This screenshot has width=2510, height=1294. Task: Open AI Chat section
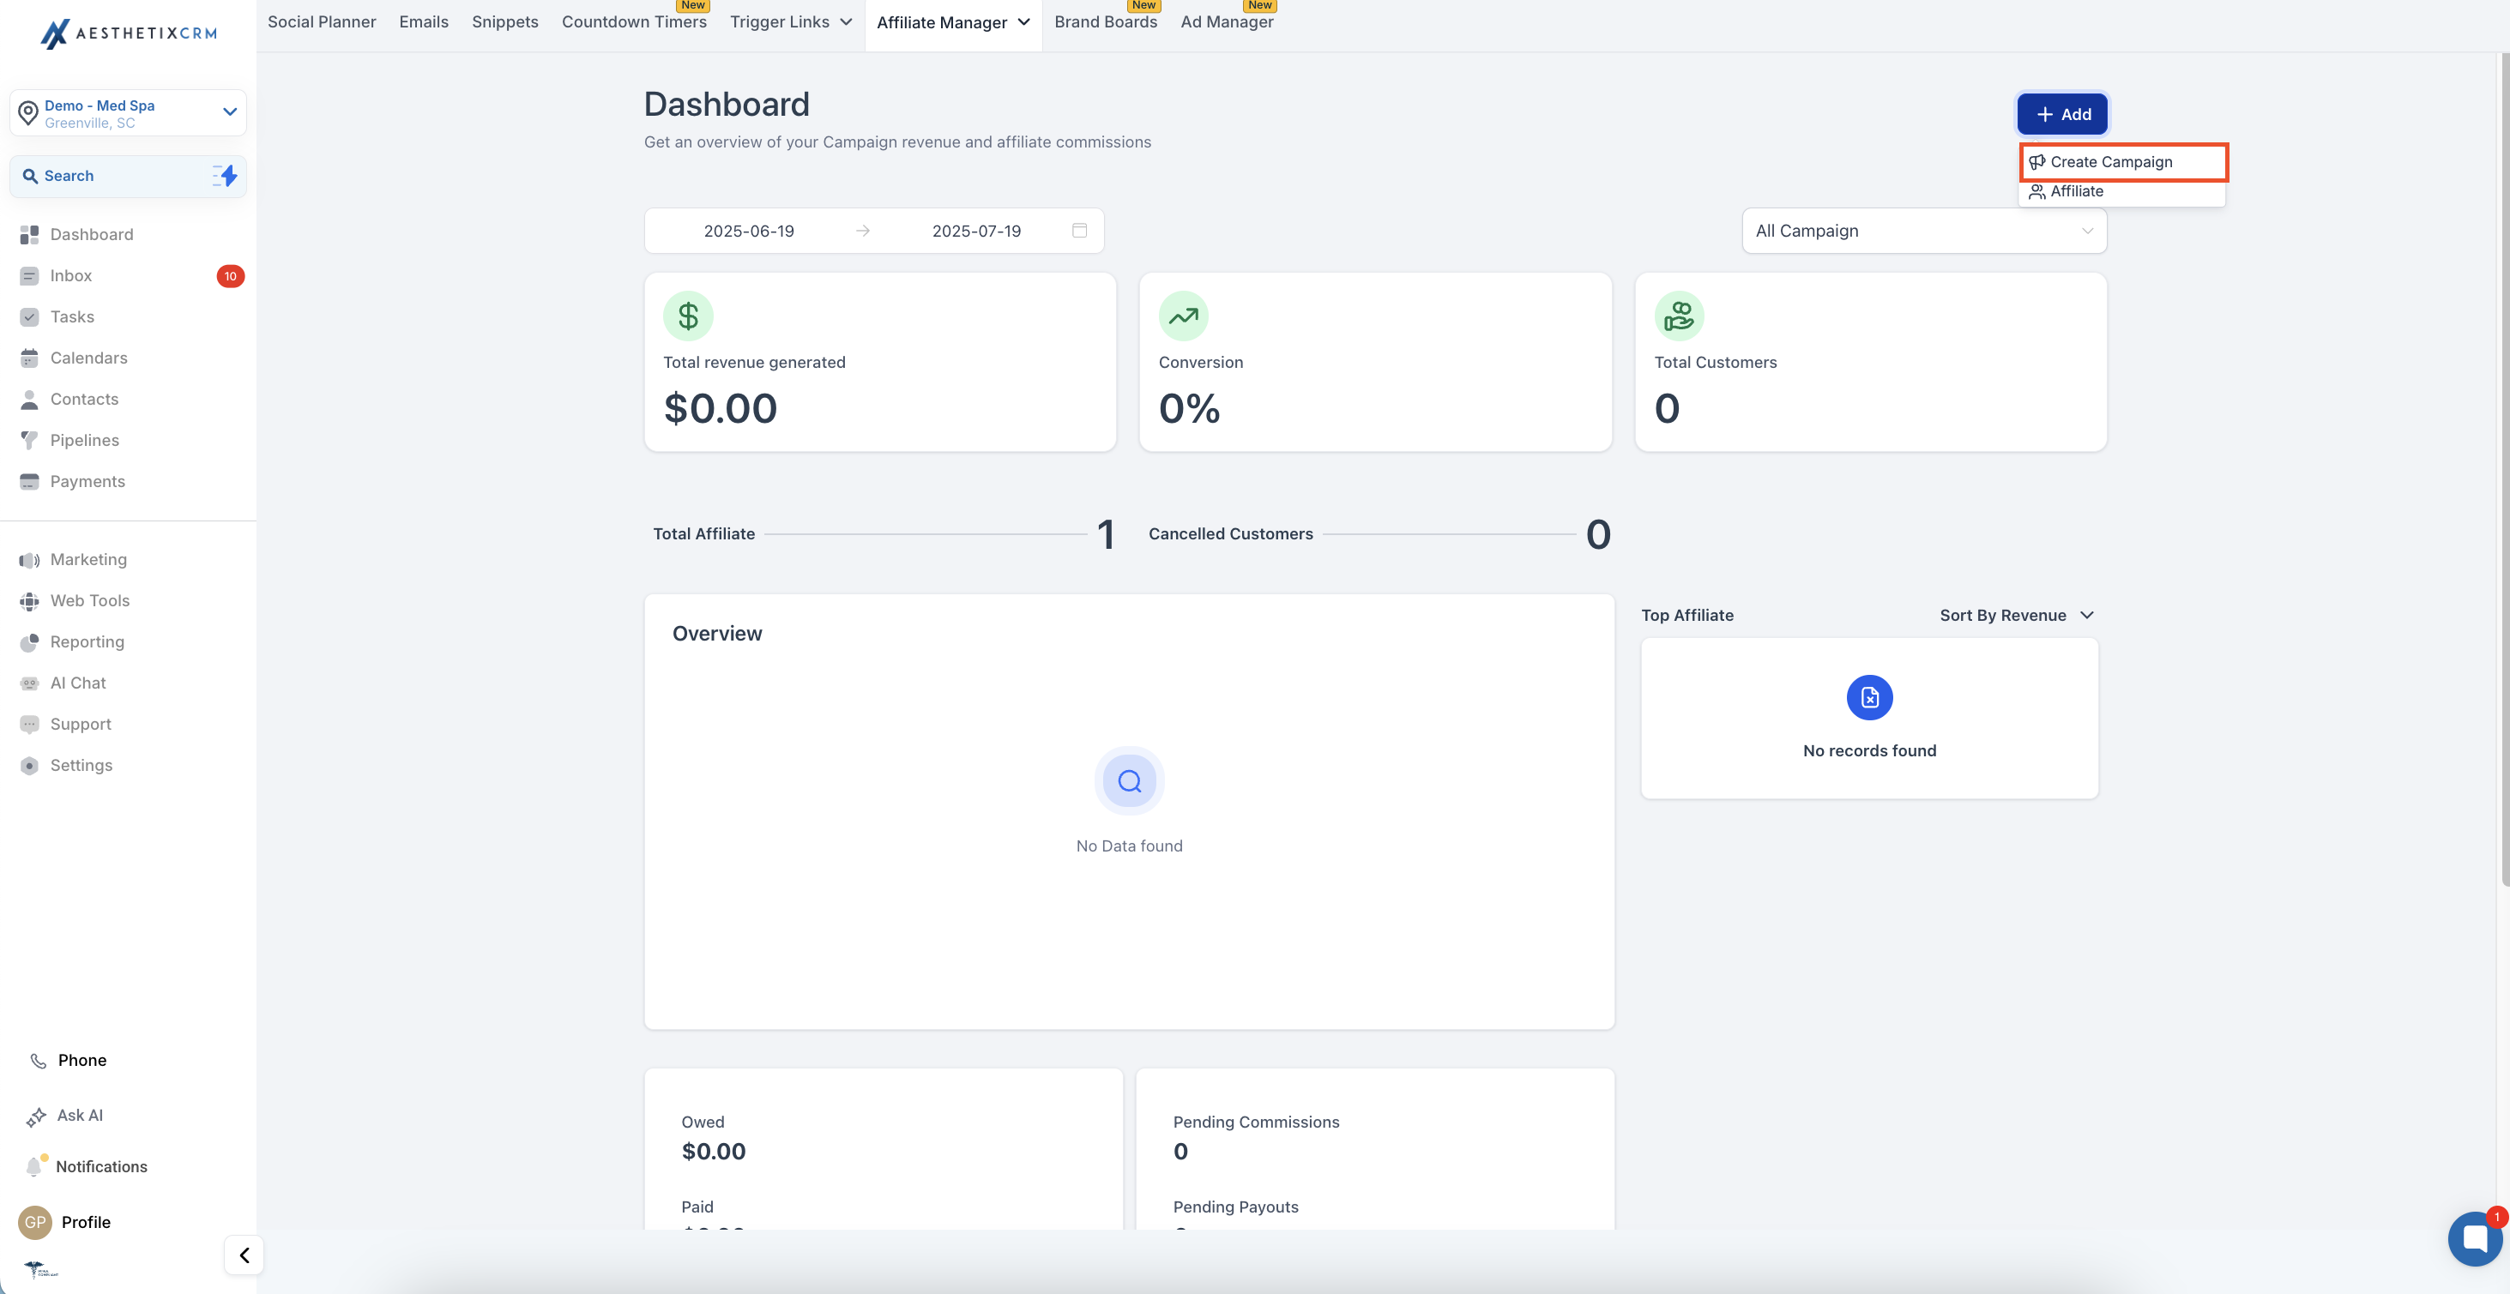(x=78, y=683)
